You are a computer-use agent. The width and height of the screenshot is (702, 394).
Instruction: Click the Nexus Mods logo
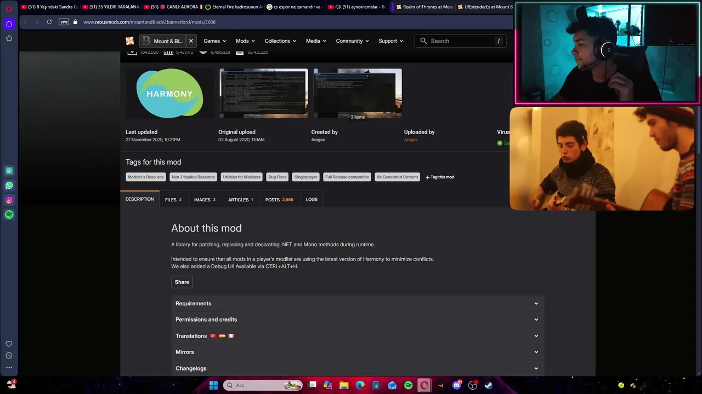tap(129, 41)
